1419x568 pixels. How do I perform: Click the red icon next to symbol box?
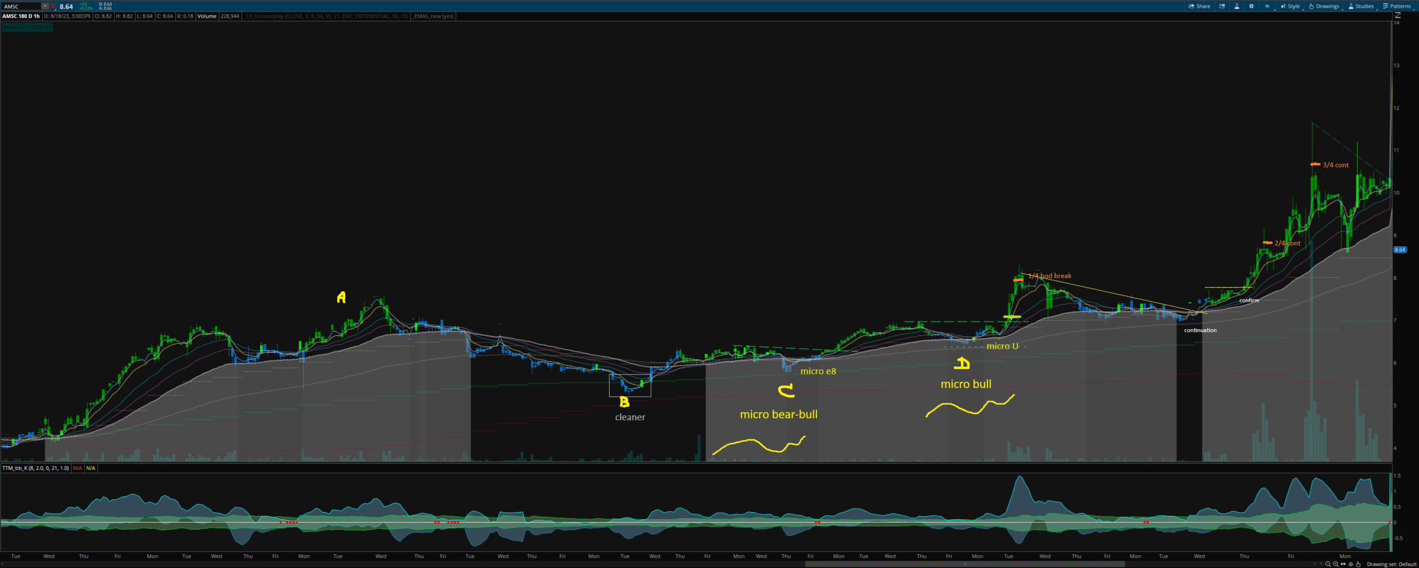(54, 6)
